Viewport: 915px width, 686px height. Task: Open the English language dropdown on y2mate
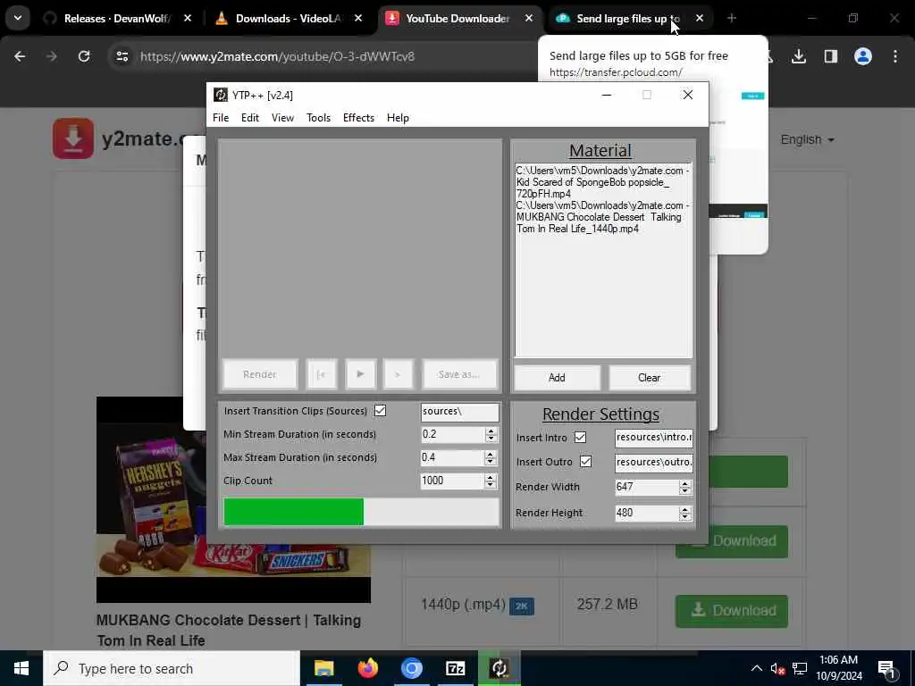coord(807,140)
